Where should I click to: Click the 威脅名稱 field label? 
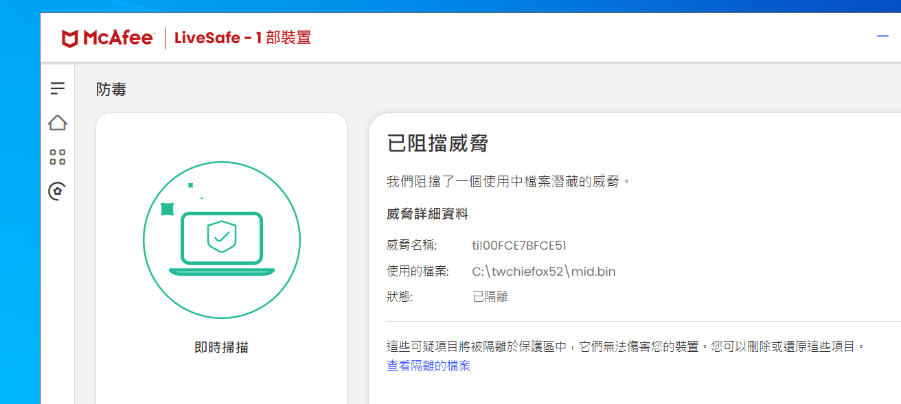(x=411, y=246)
